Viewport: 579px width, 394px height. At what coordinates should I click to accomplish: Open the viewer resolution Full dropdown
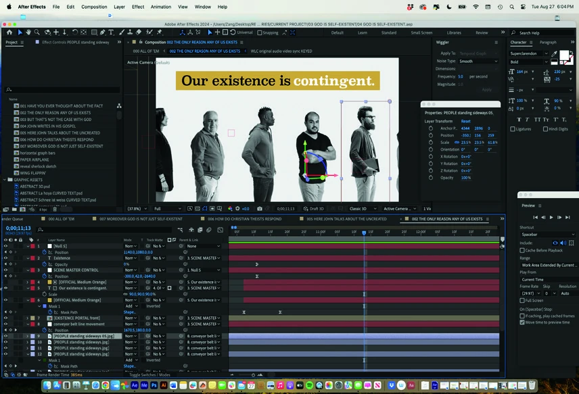point(168,209)
